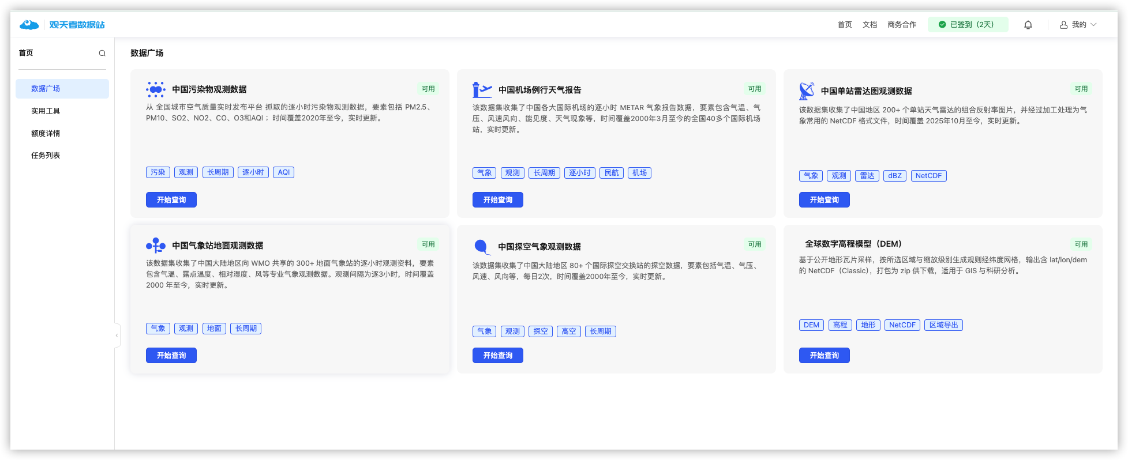Click the DEM tag
The height and width of the screenshot is (460, 1128).
coord(812,325)
